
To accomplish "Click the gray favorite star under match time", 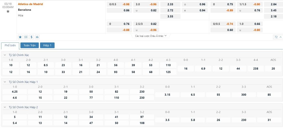I will pyautogui.click(x=8, y=11).
